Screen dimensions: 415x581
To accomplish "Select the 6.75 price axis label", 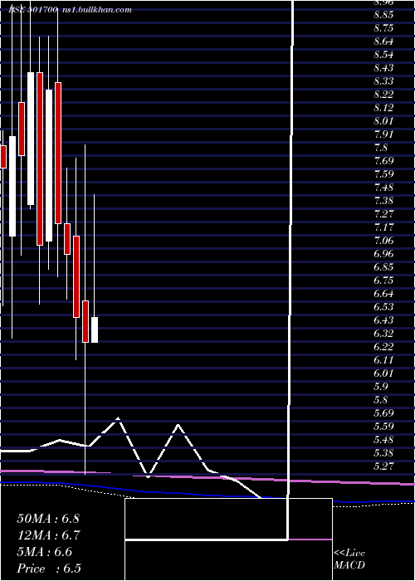I will (x=383, y=281).
